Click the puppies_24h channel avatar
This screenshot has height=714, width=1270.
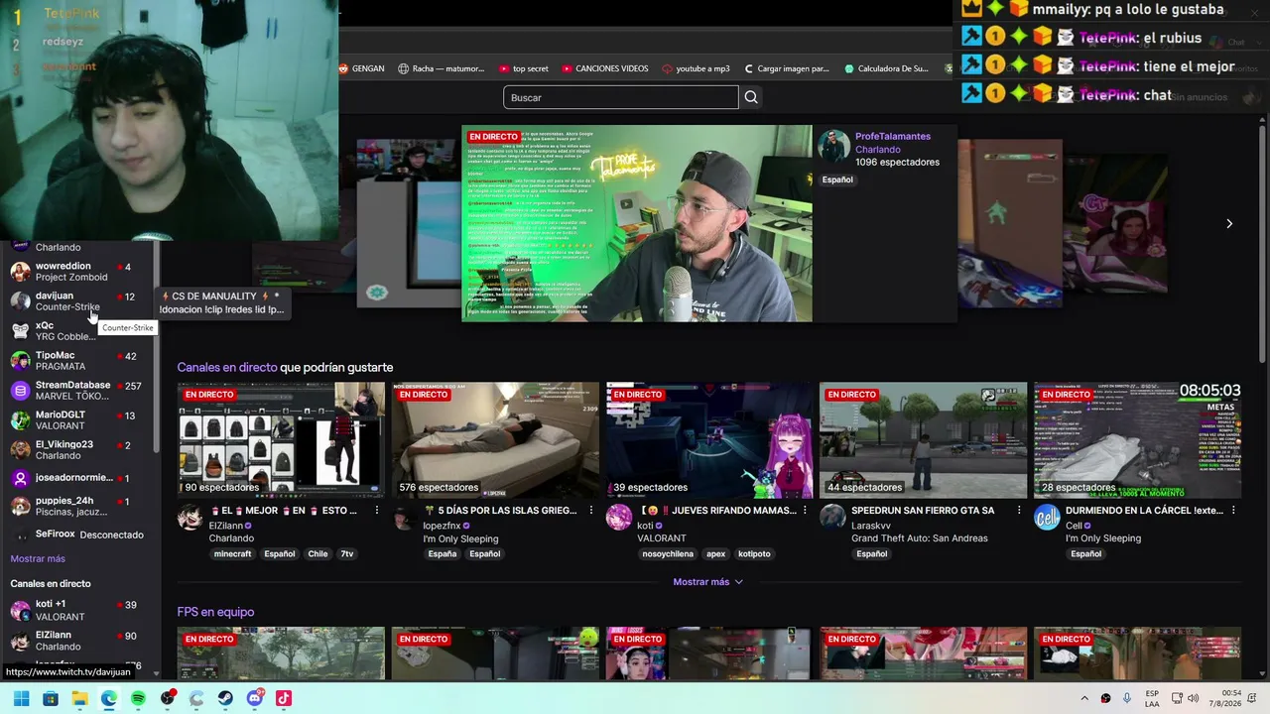tap(20, 507)
